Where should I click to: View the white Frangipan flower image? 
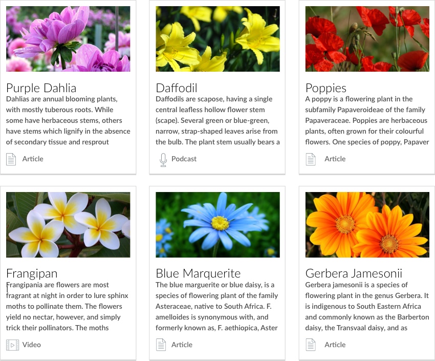point(68,225)
